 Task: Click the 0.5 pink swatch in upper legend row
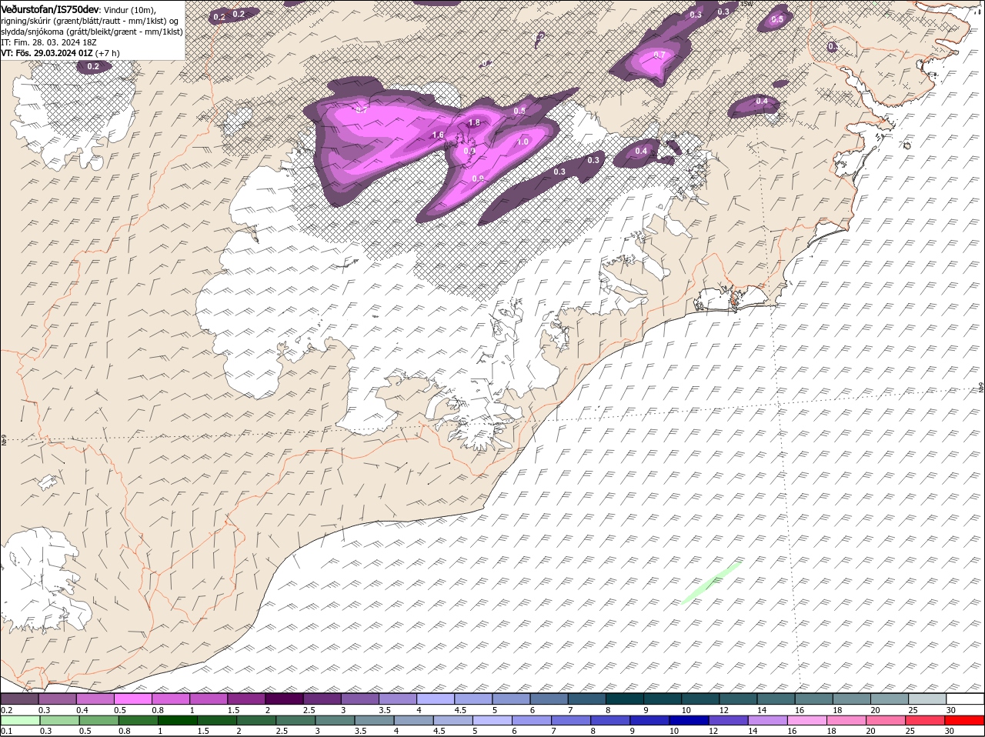(x=132, y=699)
